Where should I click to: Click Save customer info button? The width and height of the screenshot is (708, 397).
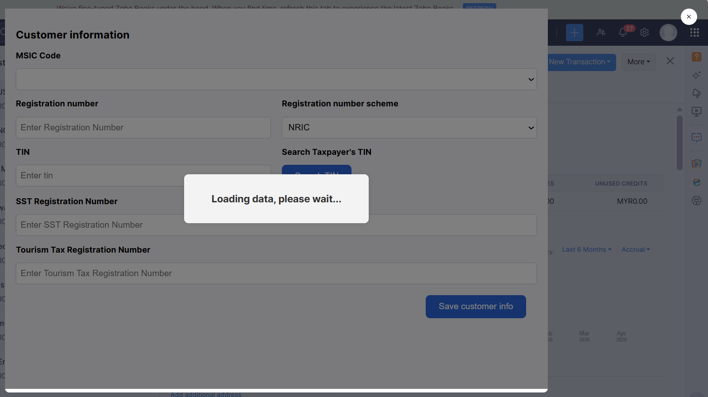pos(475,306)
